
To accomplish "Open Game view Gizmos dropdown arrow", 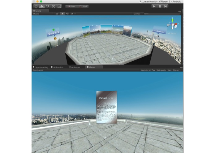I will 181,70.
